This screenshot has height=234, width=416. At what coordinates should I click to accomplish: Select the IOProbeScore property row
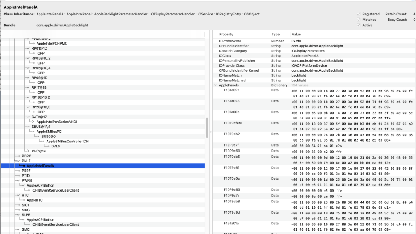pos(314,41)
